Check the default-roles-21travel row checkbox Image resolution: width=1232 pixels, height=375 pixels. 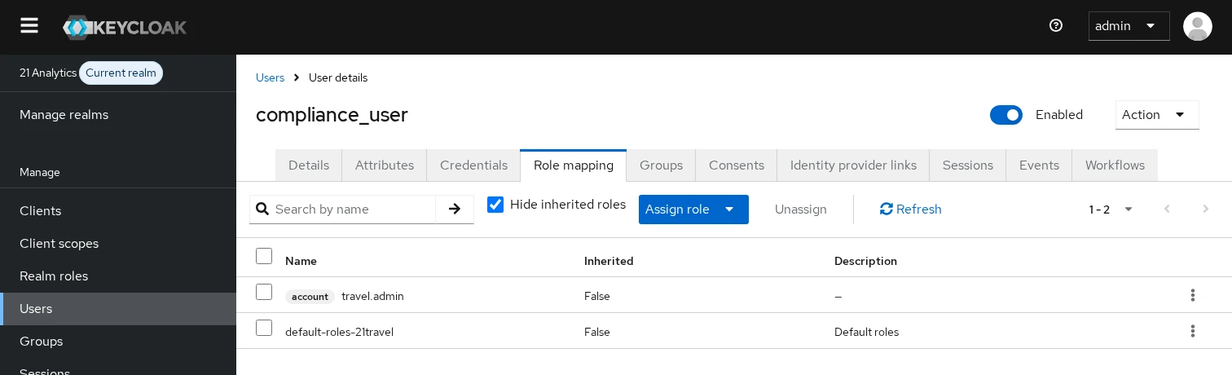(x=264, y=328)
